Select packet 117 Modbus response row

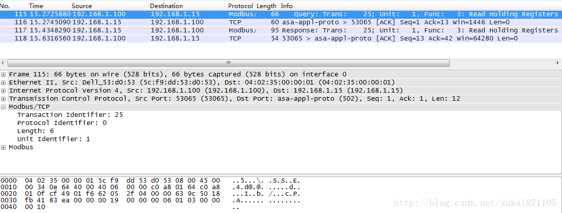click(281, 30)
